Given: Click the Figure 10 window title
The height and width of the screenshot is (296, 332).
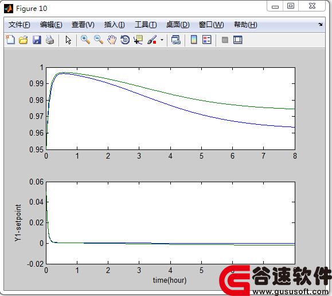Looking at the screenshot, I should coord(32,9).
